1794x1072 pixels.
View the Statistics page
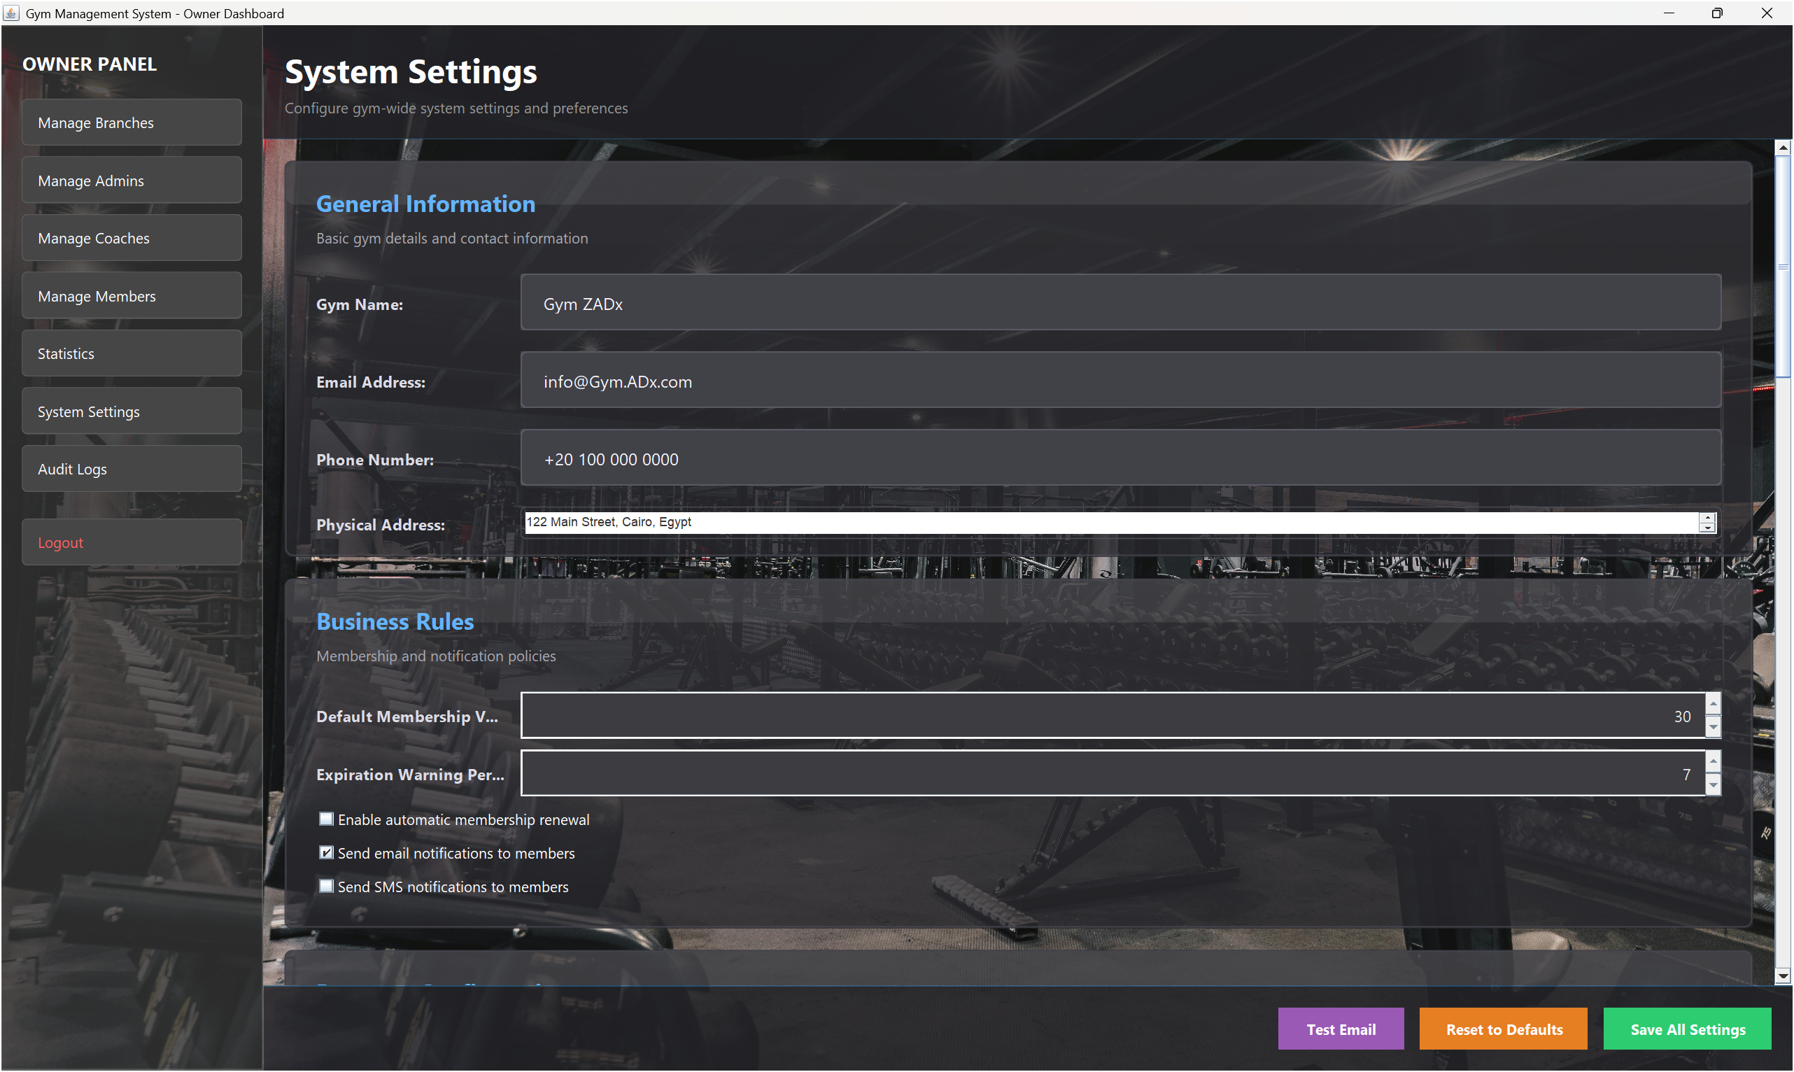132,353
